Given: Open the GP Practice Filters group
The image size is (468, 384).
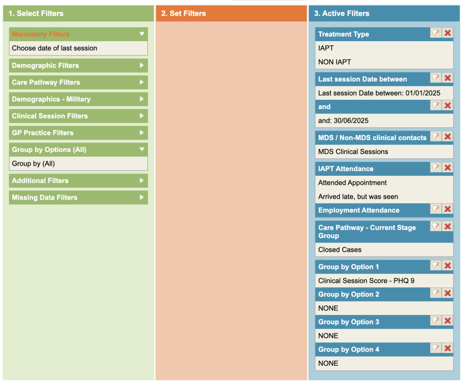Looking at the screenshot, I should [x=78, y=133].
